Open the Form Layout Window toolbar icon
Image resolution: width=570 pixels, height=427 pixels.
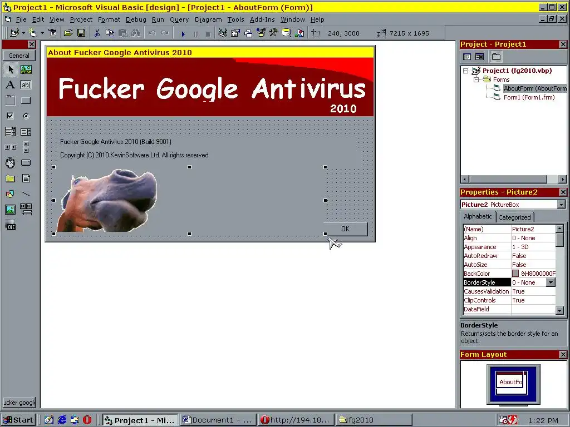248,33
